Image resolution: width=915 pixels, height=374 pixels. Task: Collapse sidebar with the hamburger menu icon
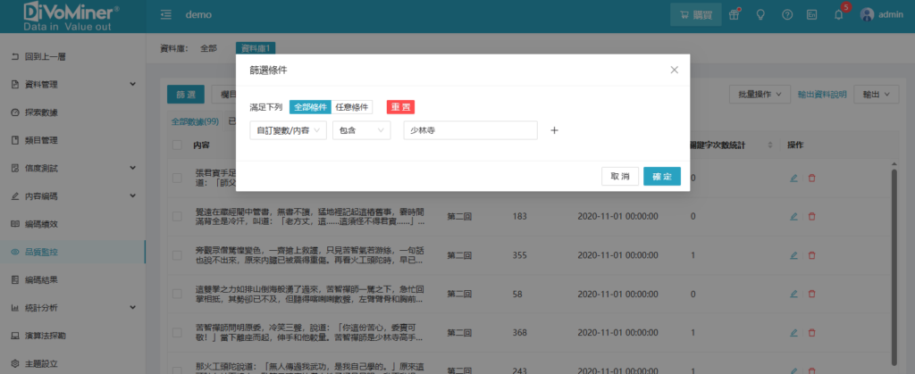[x=166, y=14]
